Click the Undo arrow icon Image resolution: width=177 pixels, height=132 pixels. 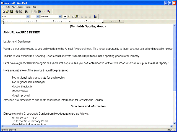click(x=44, y=12)
